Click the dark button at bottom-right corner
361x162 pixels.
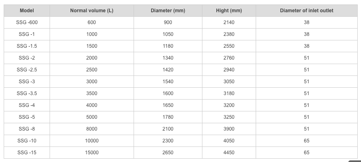pos(355,161)
